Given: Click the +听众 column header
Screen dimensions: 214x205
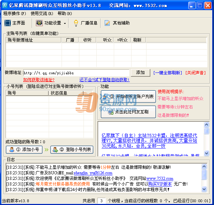Looking at the screenshot, I should [122, 40].
